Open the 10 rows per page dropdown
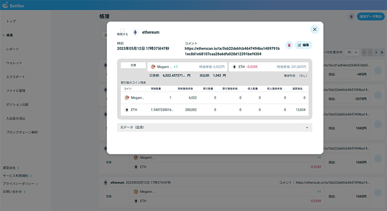The width and height of the screenshot is (387, 211). click(x=352, y=52)
